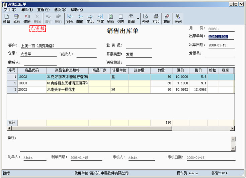The width and height of the screenshot is (246, 178).
Task: Click the 作废 (Void) toolbar icon
Action: click(x=27, y=19)
